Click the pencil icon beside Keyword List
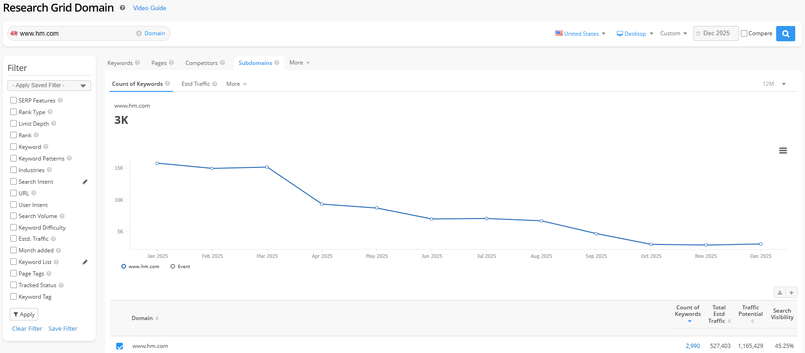Image resolution: width=805 pixels, height=353 pixels. (85, 262)
